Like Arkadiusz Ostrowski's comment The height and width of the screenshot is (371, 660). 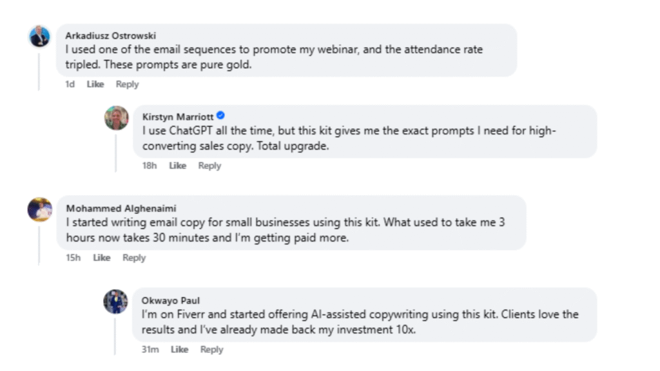pos(95,84)
